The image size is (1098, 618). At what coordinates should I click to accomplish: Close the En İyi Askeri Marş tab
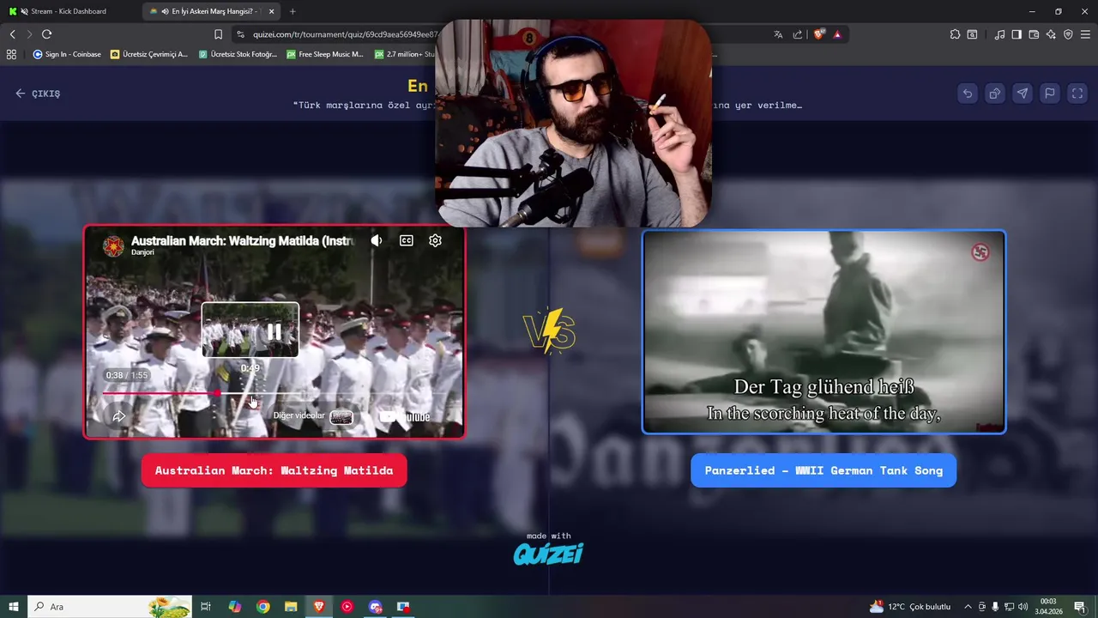pyautogui.click(x=271, y=11)
